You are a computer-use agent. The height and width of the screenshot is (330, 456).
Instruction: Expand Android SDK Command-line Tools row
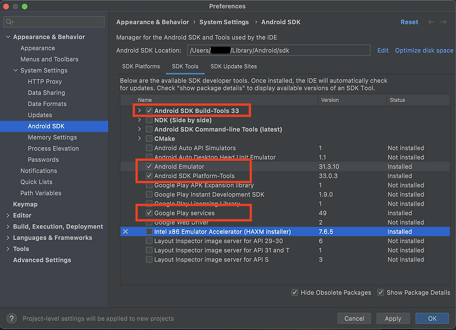pos(139,129)
